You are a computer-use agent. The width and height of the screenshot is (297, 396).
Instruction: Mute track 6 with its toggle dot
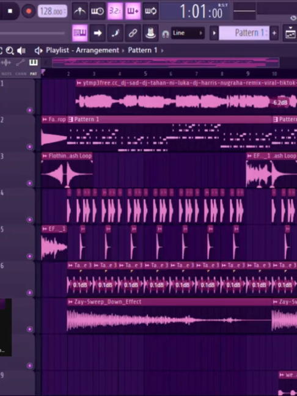[29, 293]
